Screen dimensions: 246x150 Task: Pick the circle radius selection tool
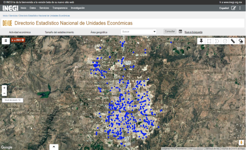[x=225, y=41]
